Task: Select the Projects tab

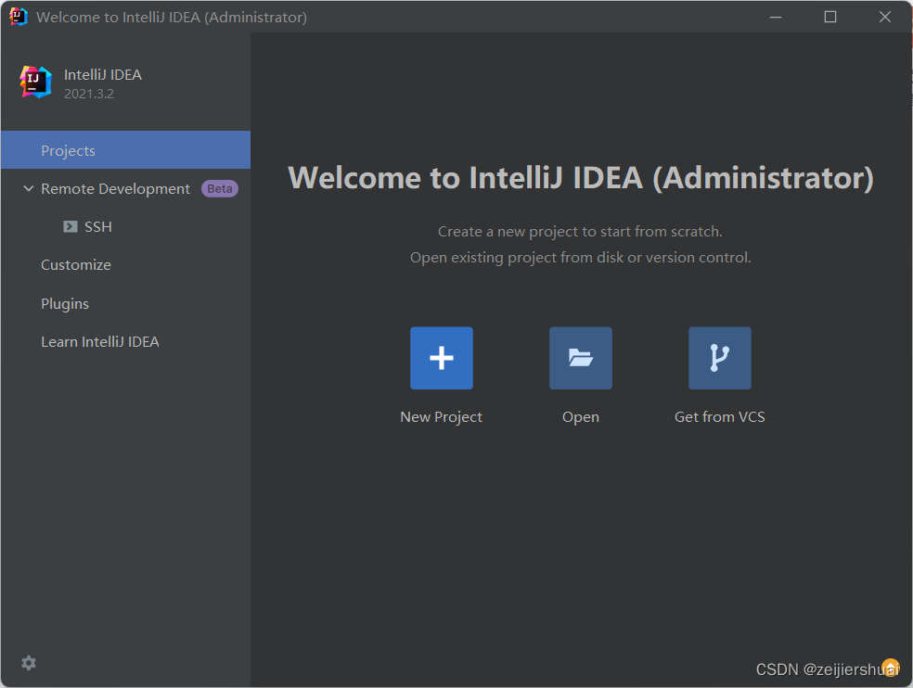Action: 126,150
